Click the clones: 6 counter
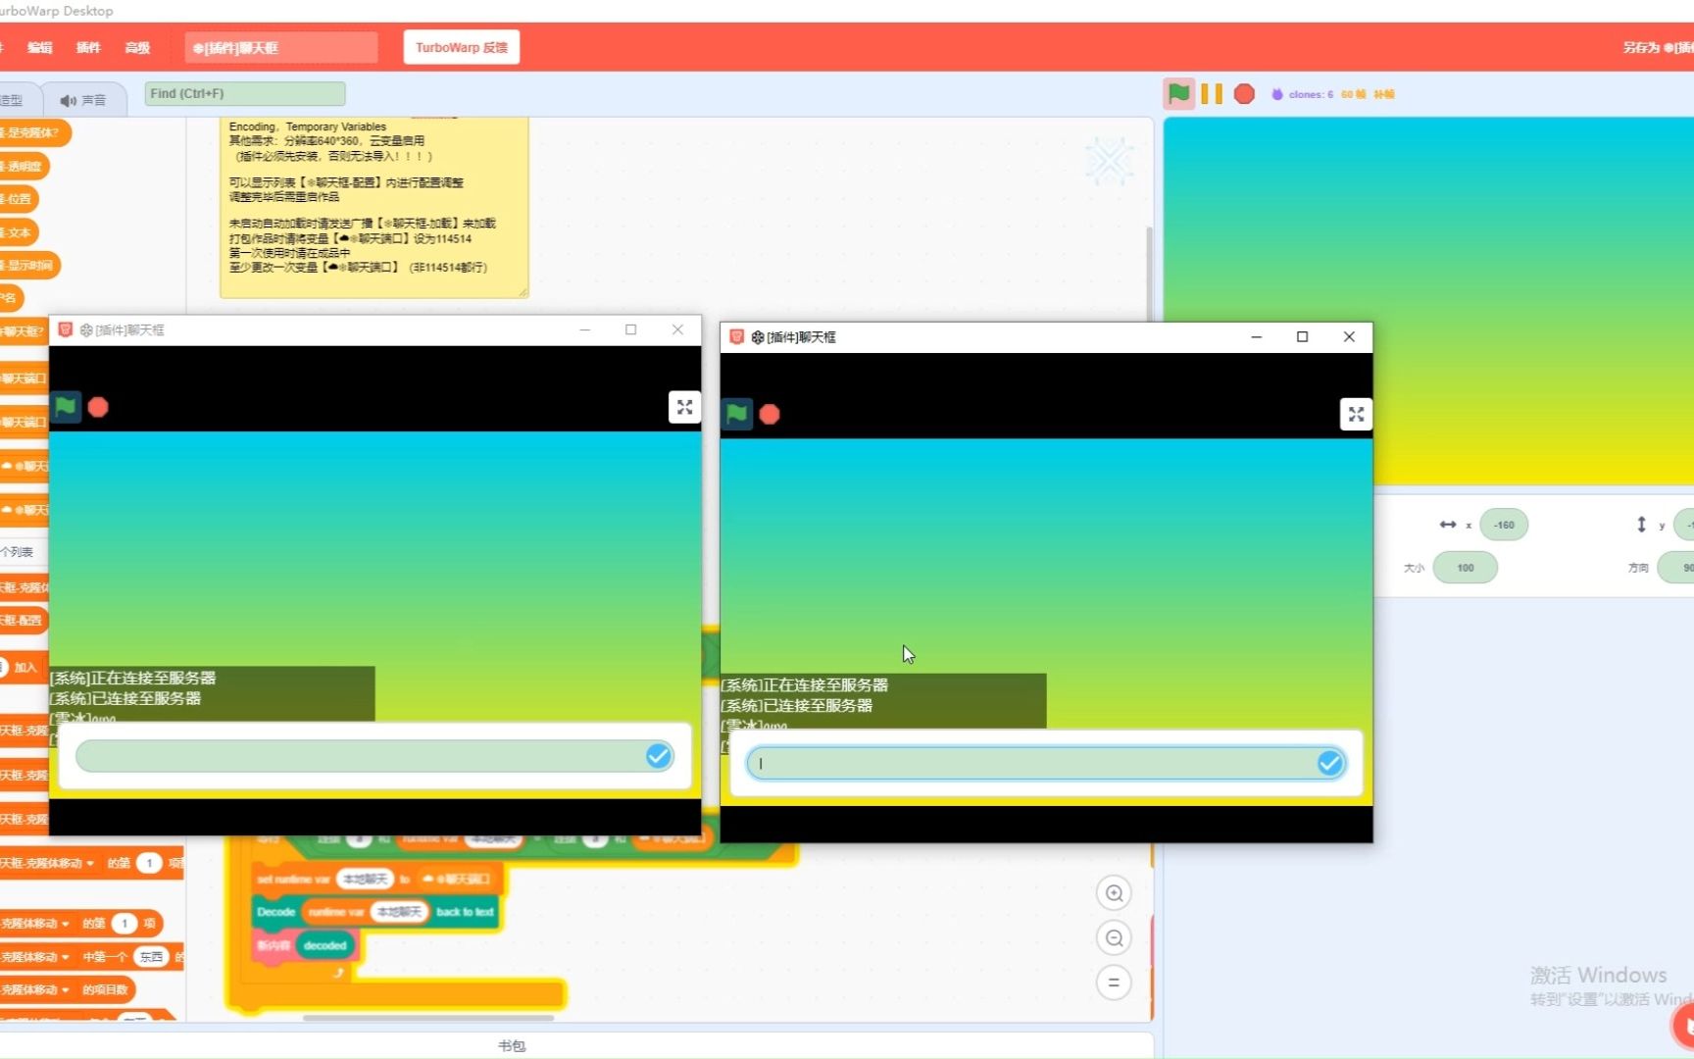 pyautogui.click(x=1303, y=94)
